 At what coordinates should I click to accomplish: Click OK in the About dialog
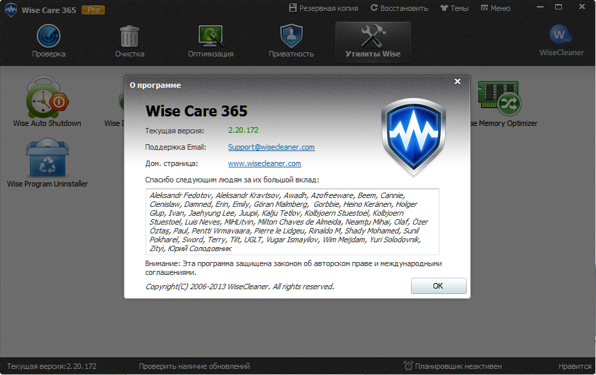click(x=438, y=286)
